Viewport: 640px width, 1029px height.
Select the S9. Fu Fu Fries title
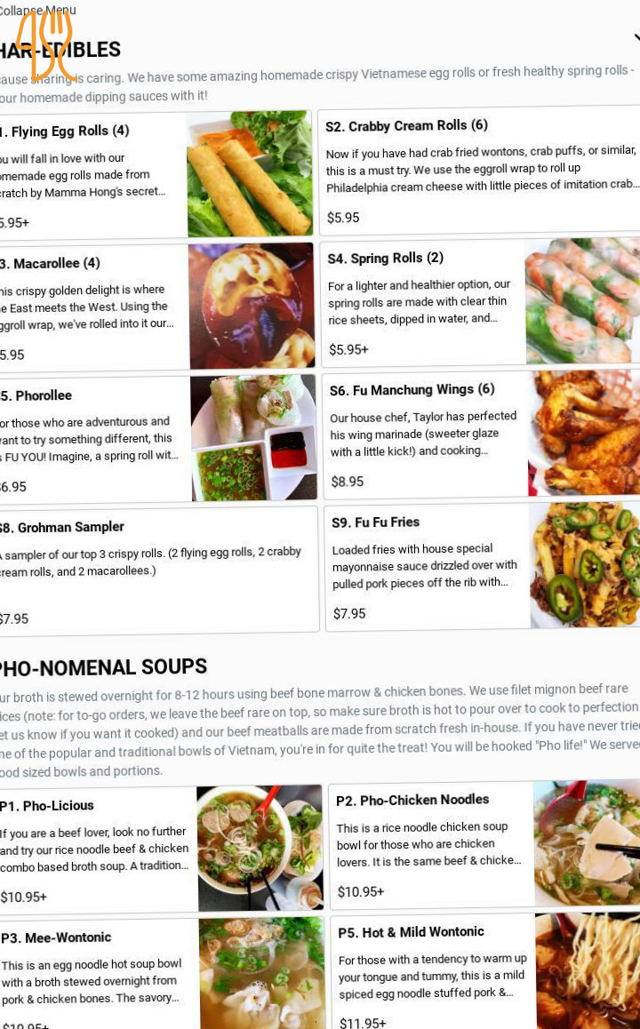375,522
